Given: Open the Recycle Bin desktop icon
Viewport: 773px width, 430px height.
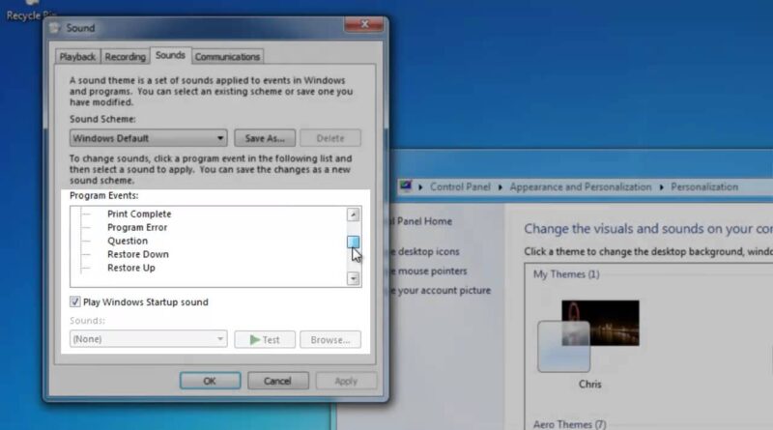Looking at the screenshot, I should point(31,11).
